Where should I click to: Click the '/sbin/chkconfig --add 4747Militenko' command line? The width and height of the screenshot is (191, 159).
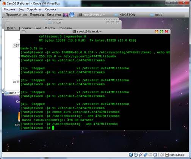(69, 124)
